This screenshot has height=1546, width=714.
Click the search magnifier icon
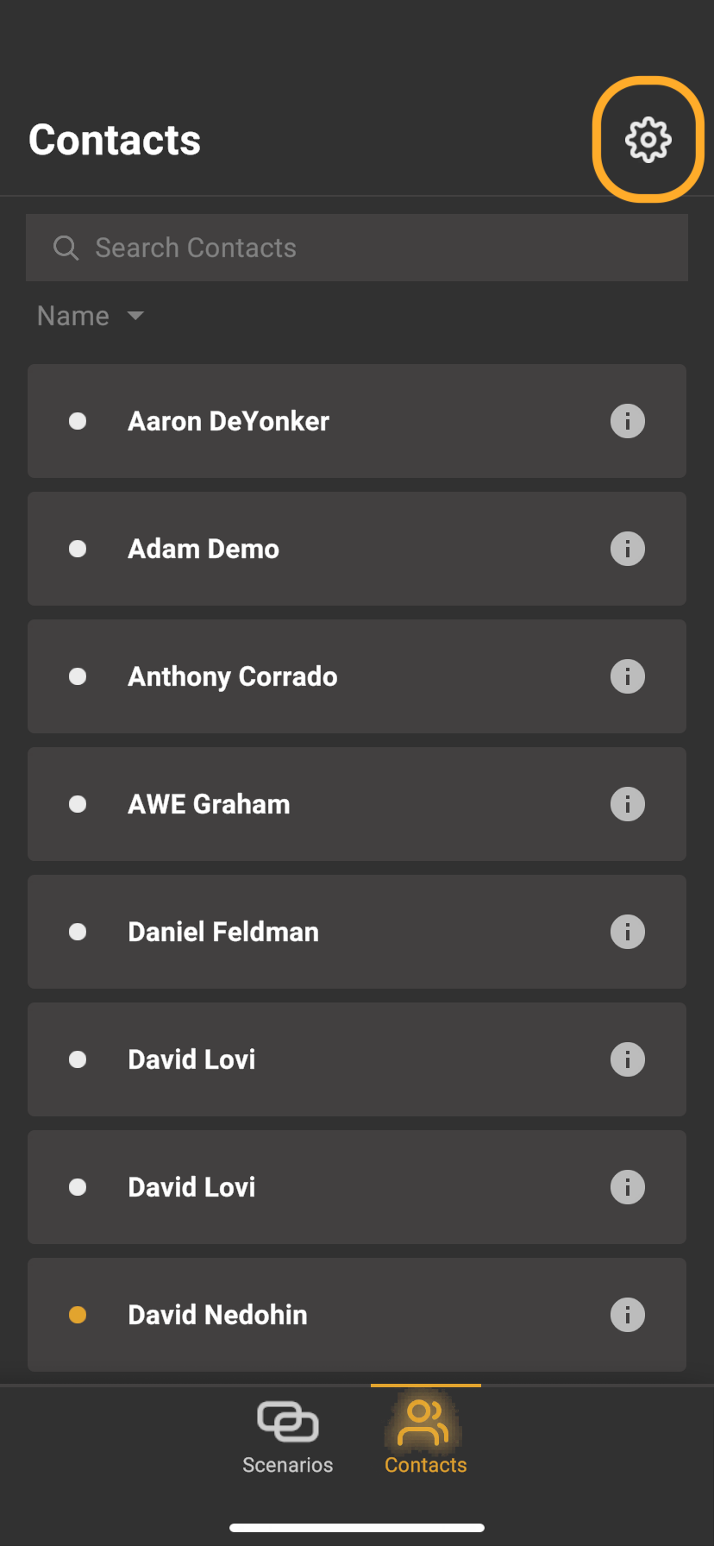click(66, 248)
